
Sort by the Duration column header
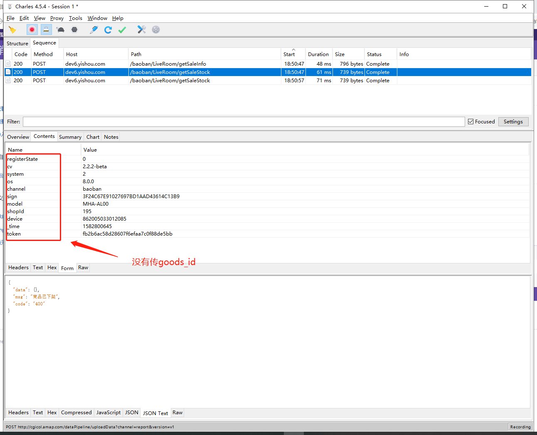pyautogui.click(x=318, y=54)
